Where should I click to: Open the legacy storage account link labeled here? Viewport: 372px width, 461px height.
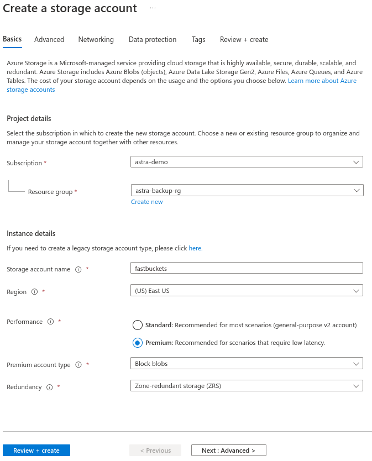pyautogui.click(x=195, y=248)
